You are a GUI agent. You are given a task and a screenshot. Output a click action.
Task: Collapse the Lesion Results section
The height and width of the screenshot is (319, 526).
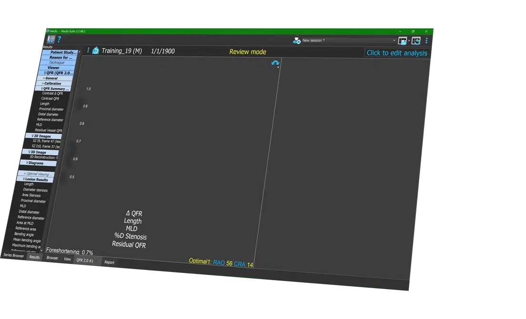24,179
